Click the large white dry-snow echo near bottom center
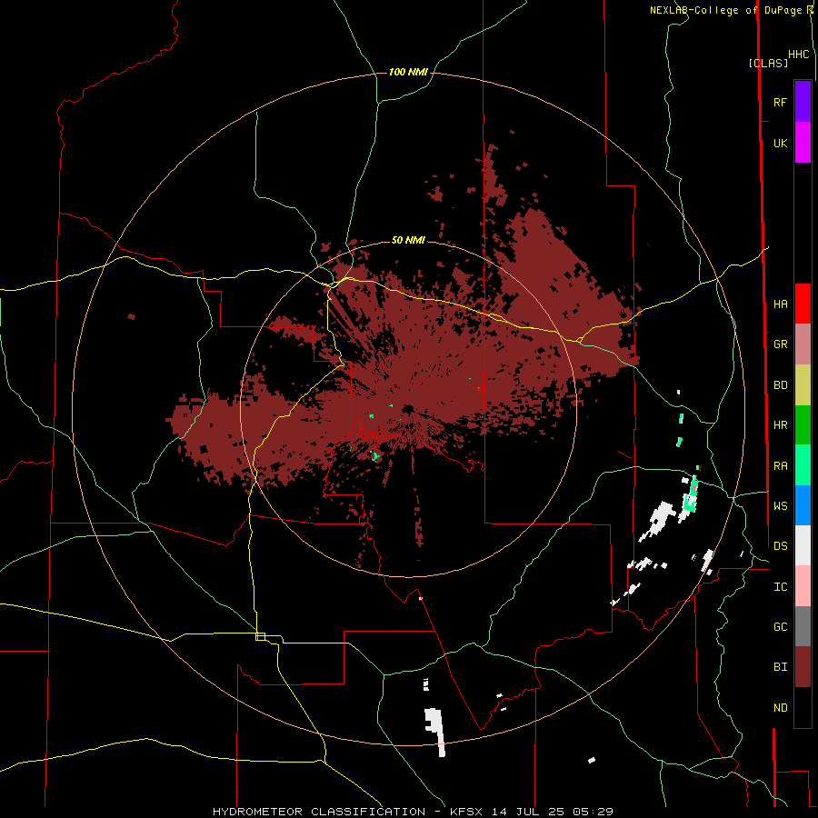This screenshot has width=818, height=818. tap(435, 731)
